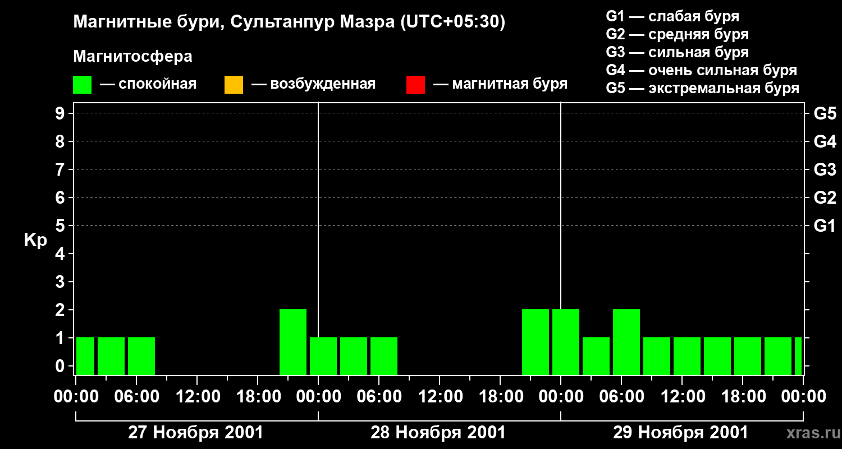Click the 06:00 time label for 28 Ноября
The width and height of the screenshot is (842, 449).
(379, 397)
